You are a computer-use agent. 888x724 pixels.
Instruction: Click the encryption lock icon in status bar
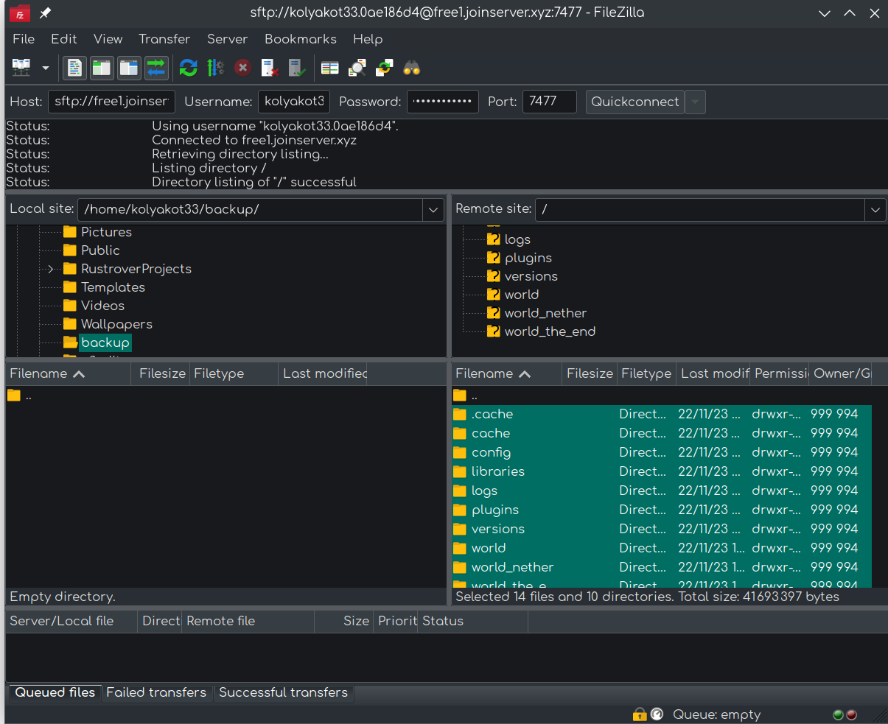[x=640, y=714]
